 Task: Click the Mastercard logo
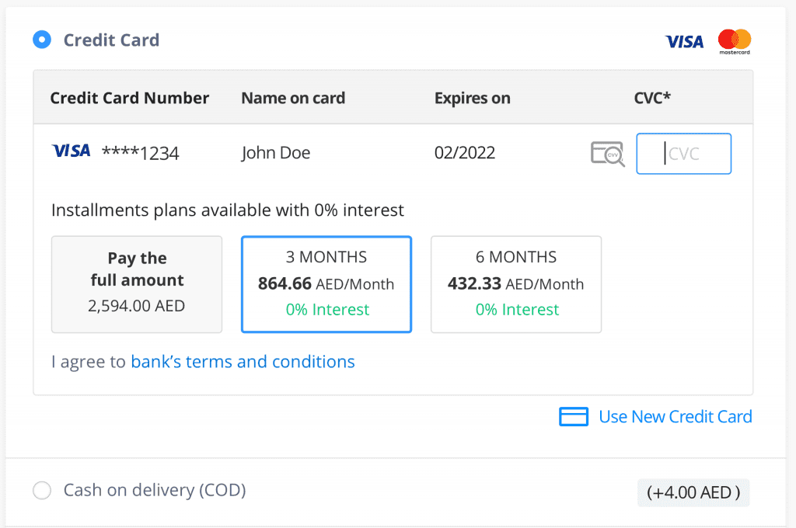pos(734,42)
